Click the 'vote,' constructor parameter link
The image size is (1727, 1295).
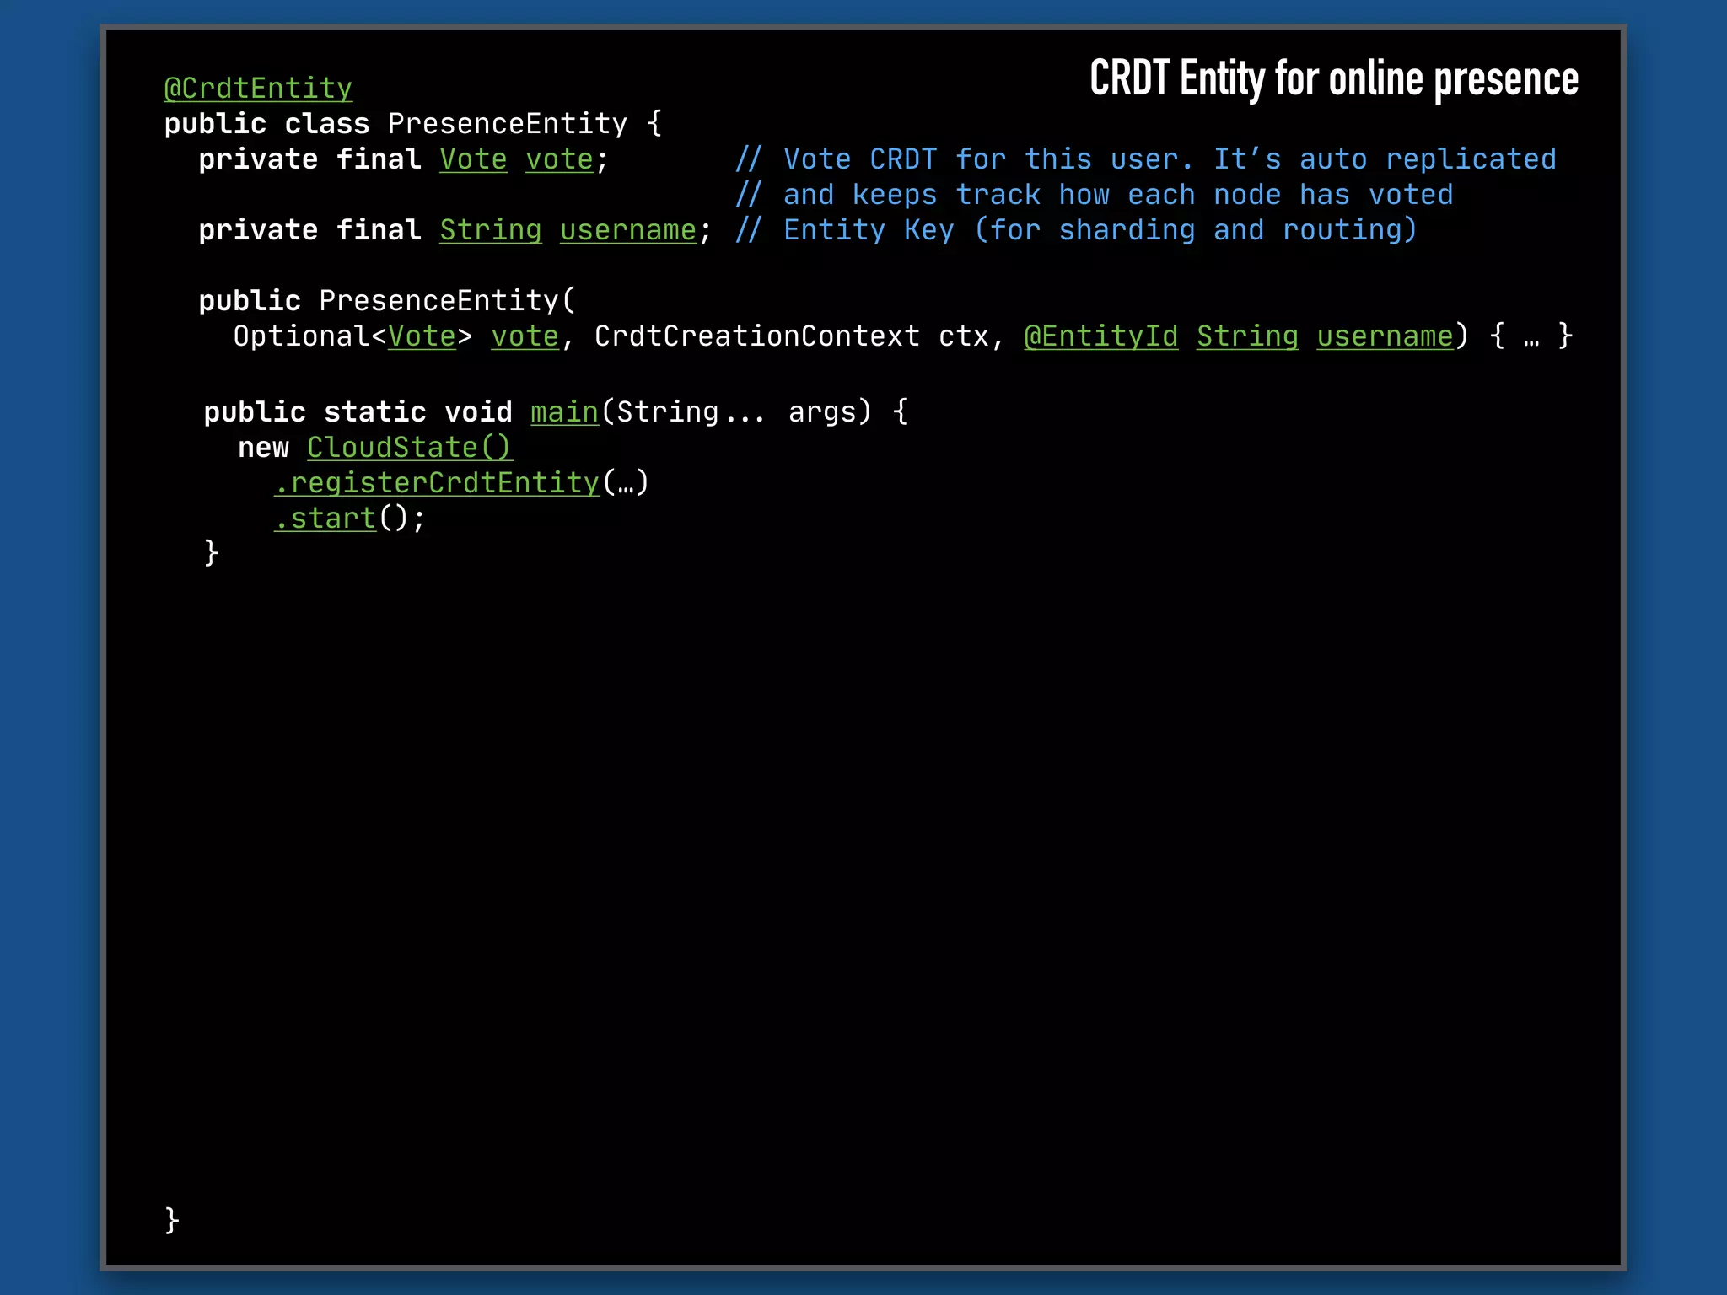(x=525, y=336)
